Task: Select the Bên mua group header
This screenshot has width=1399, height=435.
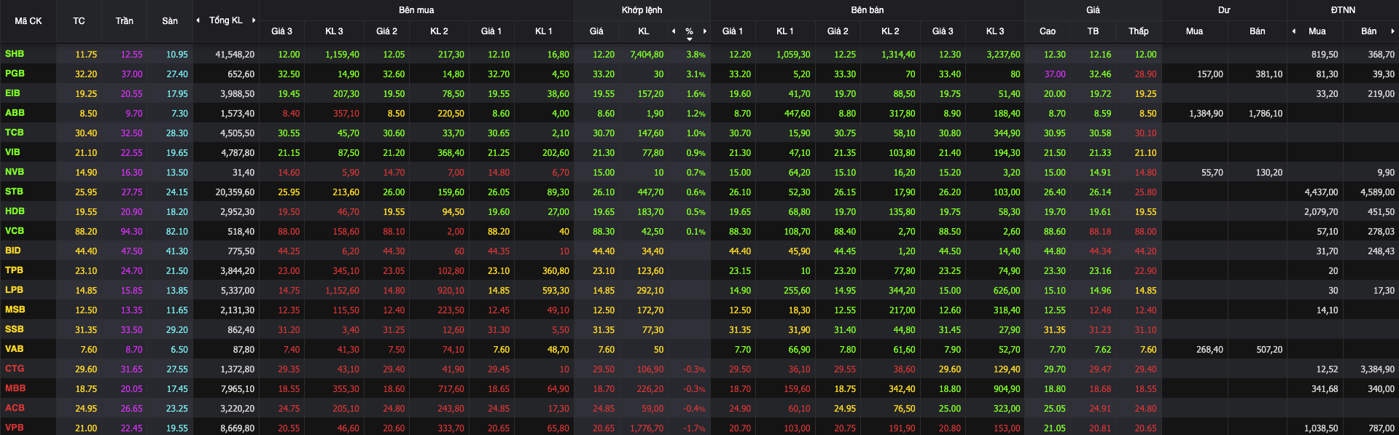Action: click(416, 10)
